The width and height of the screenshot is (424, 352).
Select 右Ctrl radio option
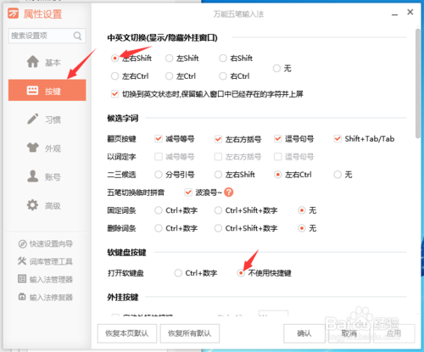pos(223,76)
